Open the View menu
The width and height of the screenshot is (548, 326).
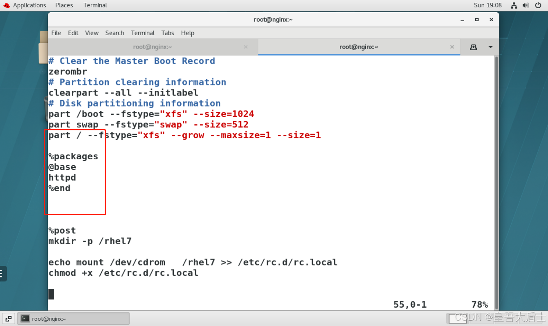(92, 33)
